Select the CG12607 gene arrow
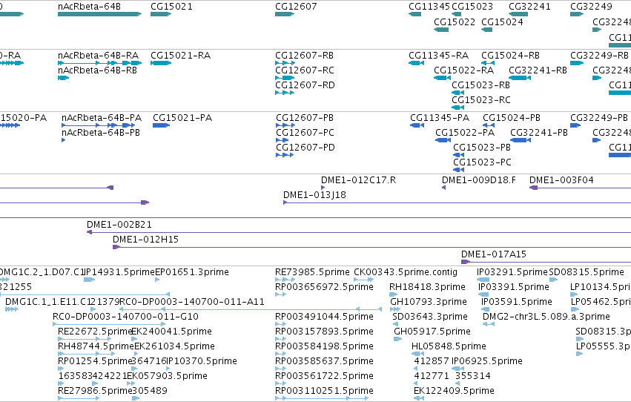 [285, 14]
